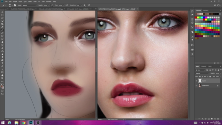Open Google Chrome from the taskbar
This screenshot has height=125, width=222.
pyautogui.click(x=24, y=123)
